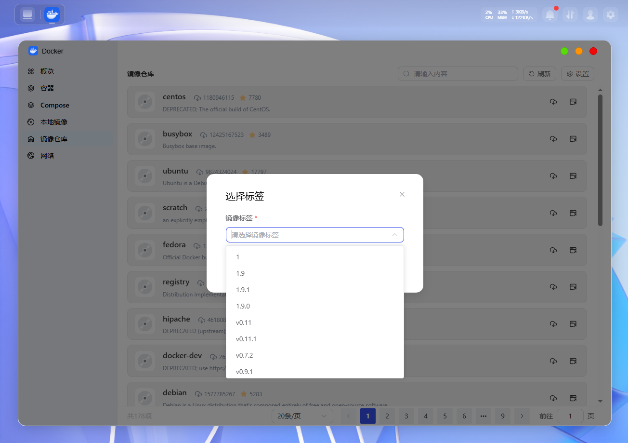The width and height of the screenshot is (628, 443).
Task: Jump to last page 9
Action: (503, 416)
